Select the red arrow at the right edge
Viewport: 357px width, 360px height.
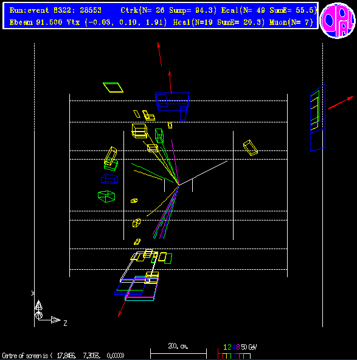[341, 103]
